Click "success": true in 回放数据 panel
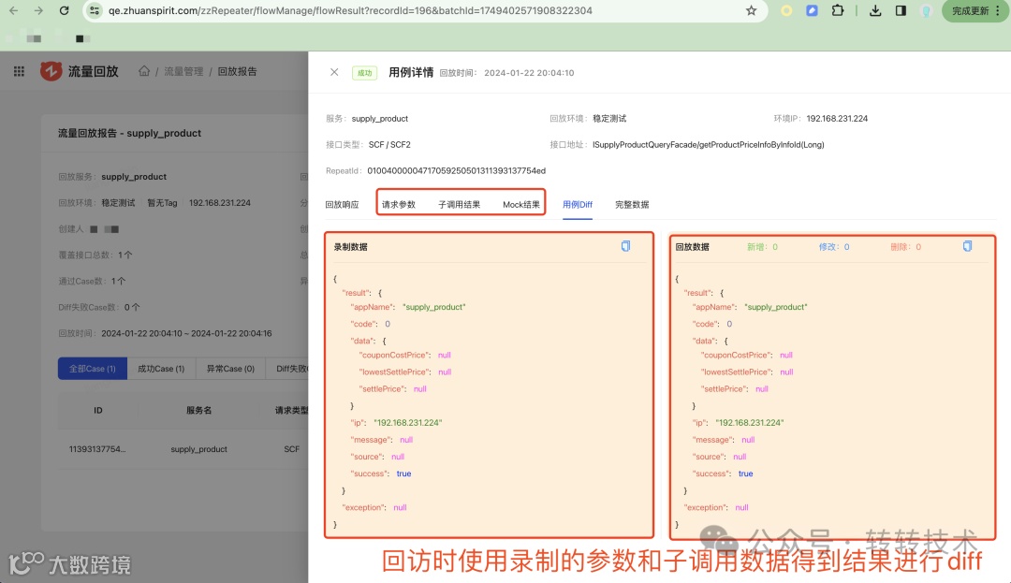This screenshot has height=583, width=1011. [x=722, y=473]
